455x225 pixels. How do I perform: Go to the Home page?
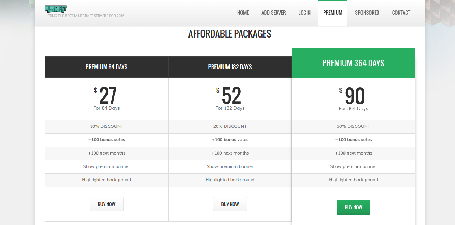(x=243, y=13)
